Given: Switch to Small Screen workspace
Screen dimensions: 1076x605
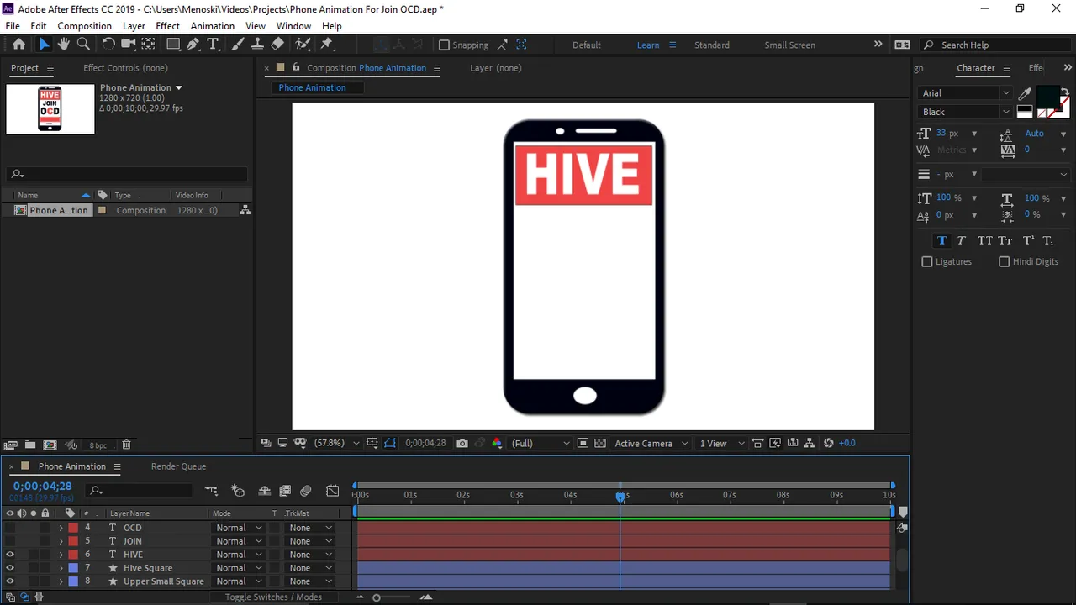Looking at the screenshot, I should tap(789, 45).
